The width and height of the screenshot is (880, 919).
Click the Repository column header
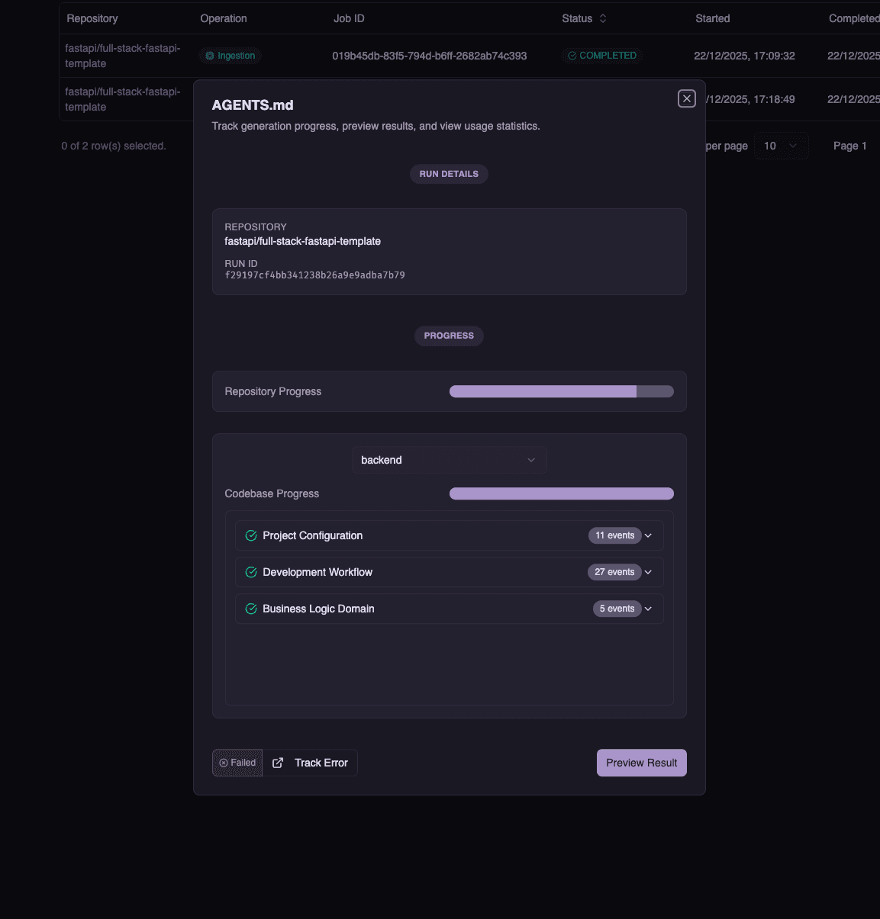pyautogui.click(x=92, y=18)
